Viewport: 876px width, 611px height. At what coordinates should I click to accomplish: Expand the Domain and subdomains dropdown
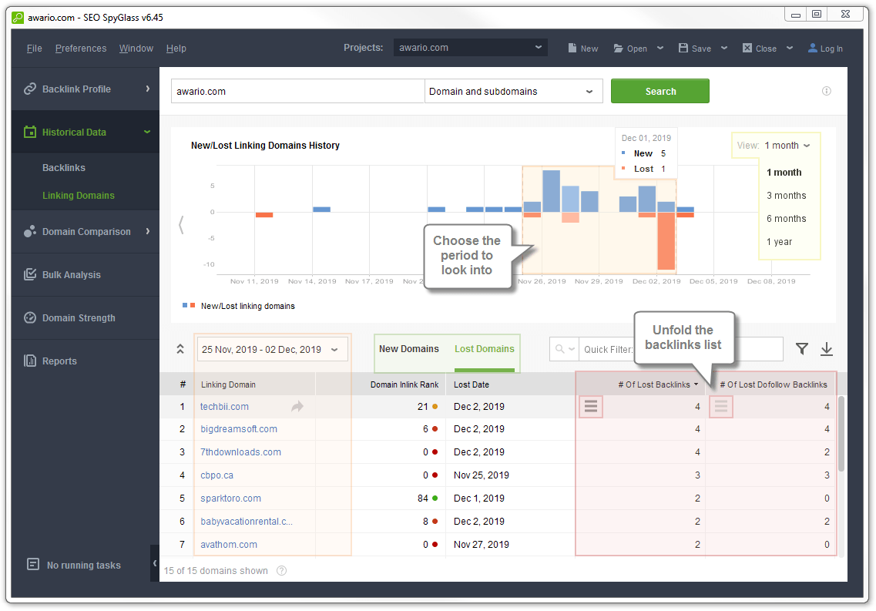pos(513,91)
